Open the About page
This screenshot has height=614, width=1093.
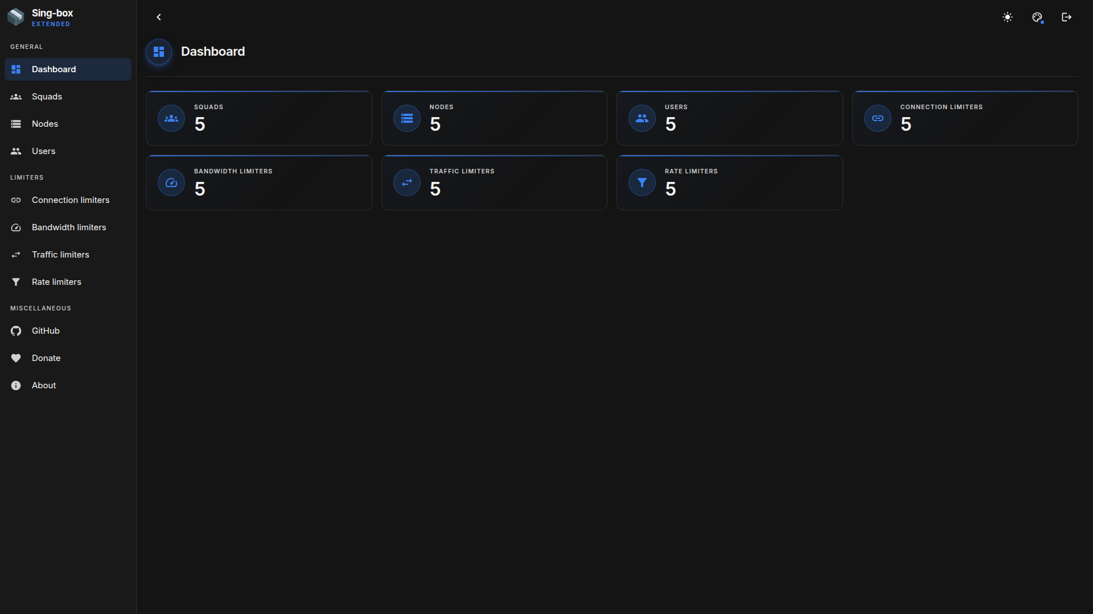pos(68,385)
